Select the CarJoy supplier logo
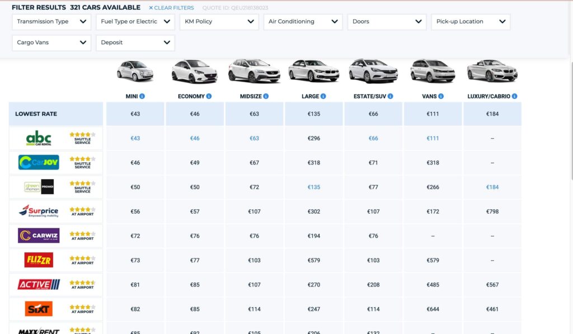The image size is (573, 334). point(39,162)
